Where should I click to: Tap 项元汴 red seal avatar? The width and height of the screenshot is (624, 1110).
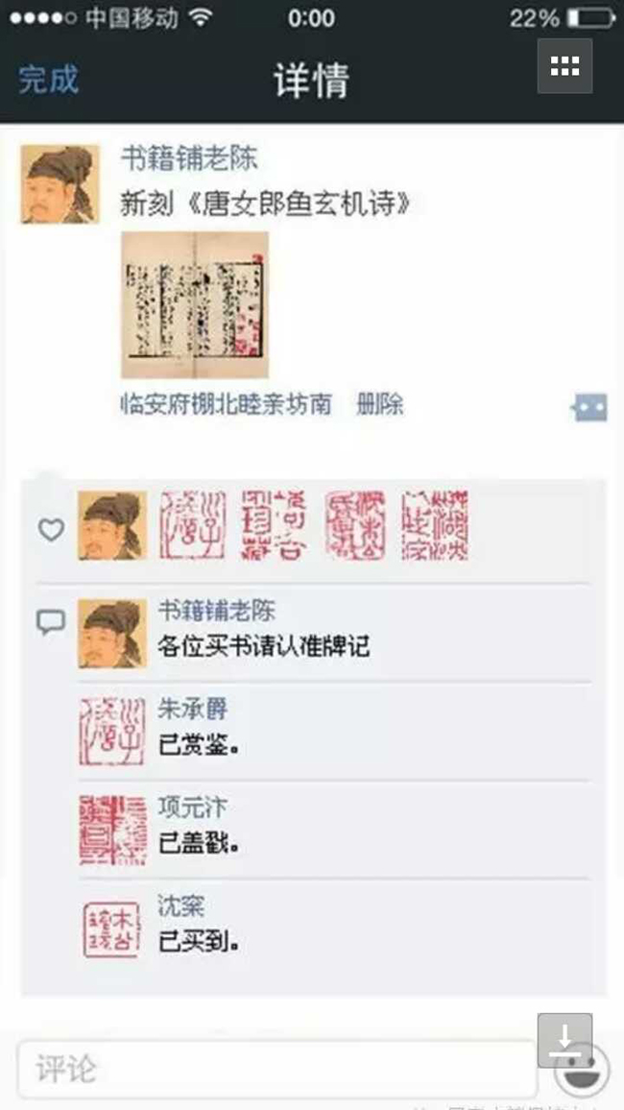click(112, 830)
